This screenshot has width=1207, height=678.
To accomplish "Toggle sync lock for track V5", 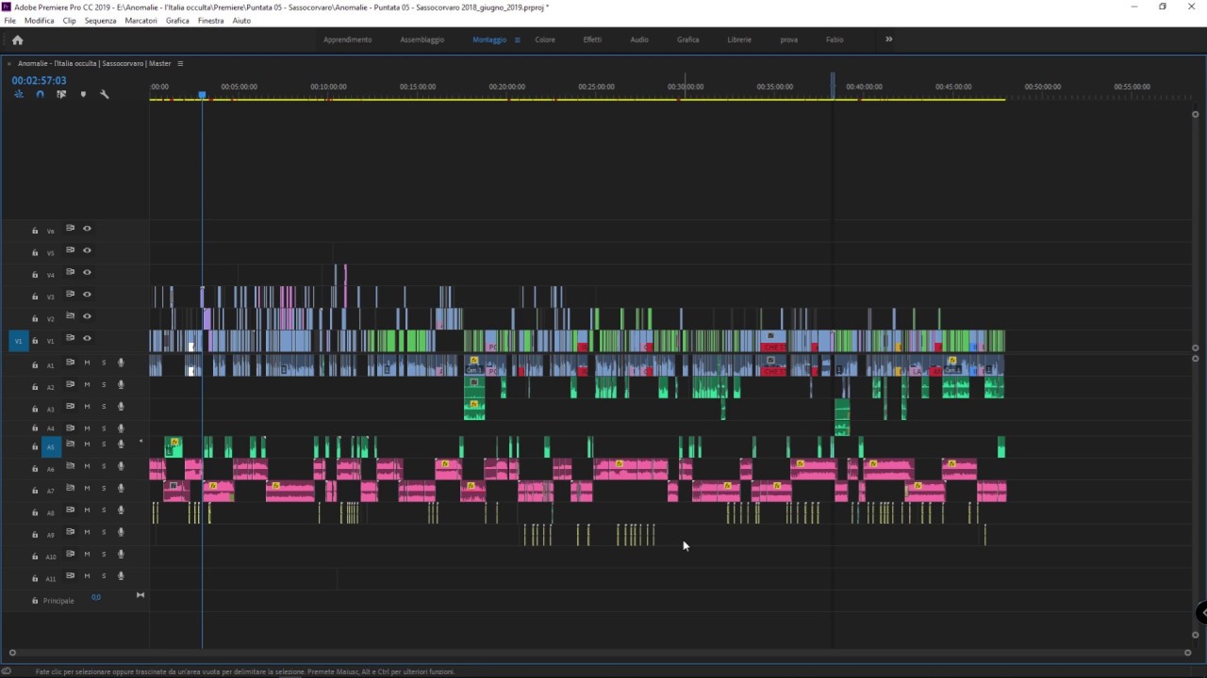I will 70,250.
